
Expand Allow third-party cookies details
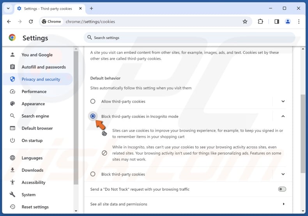tap(283, 101)
